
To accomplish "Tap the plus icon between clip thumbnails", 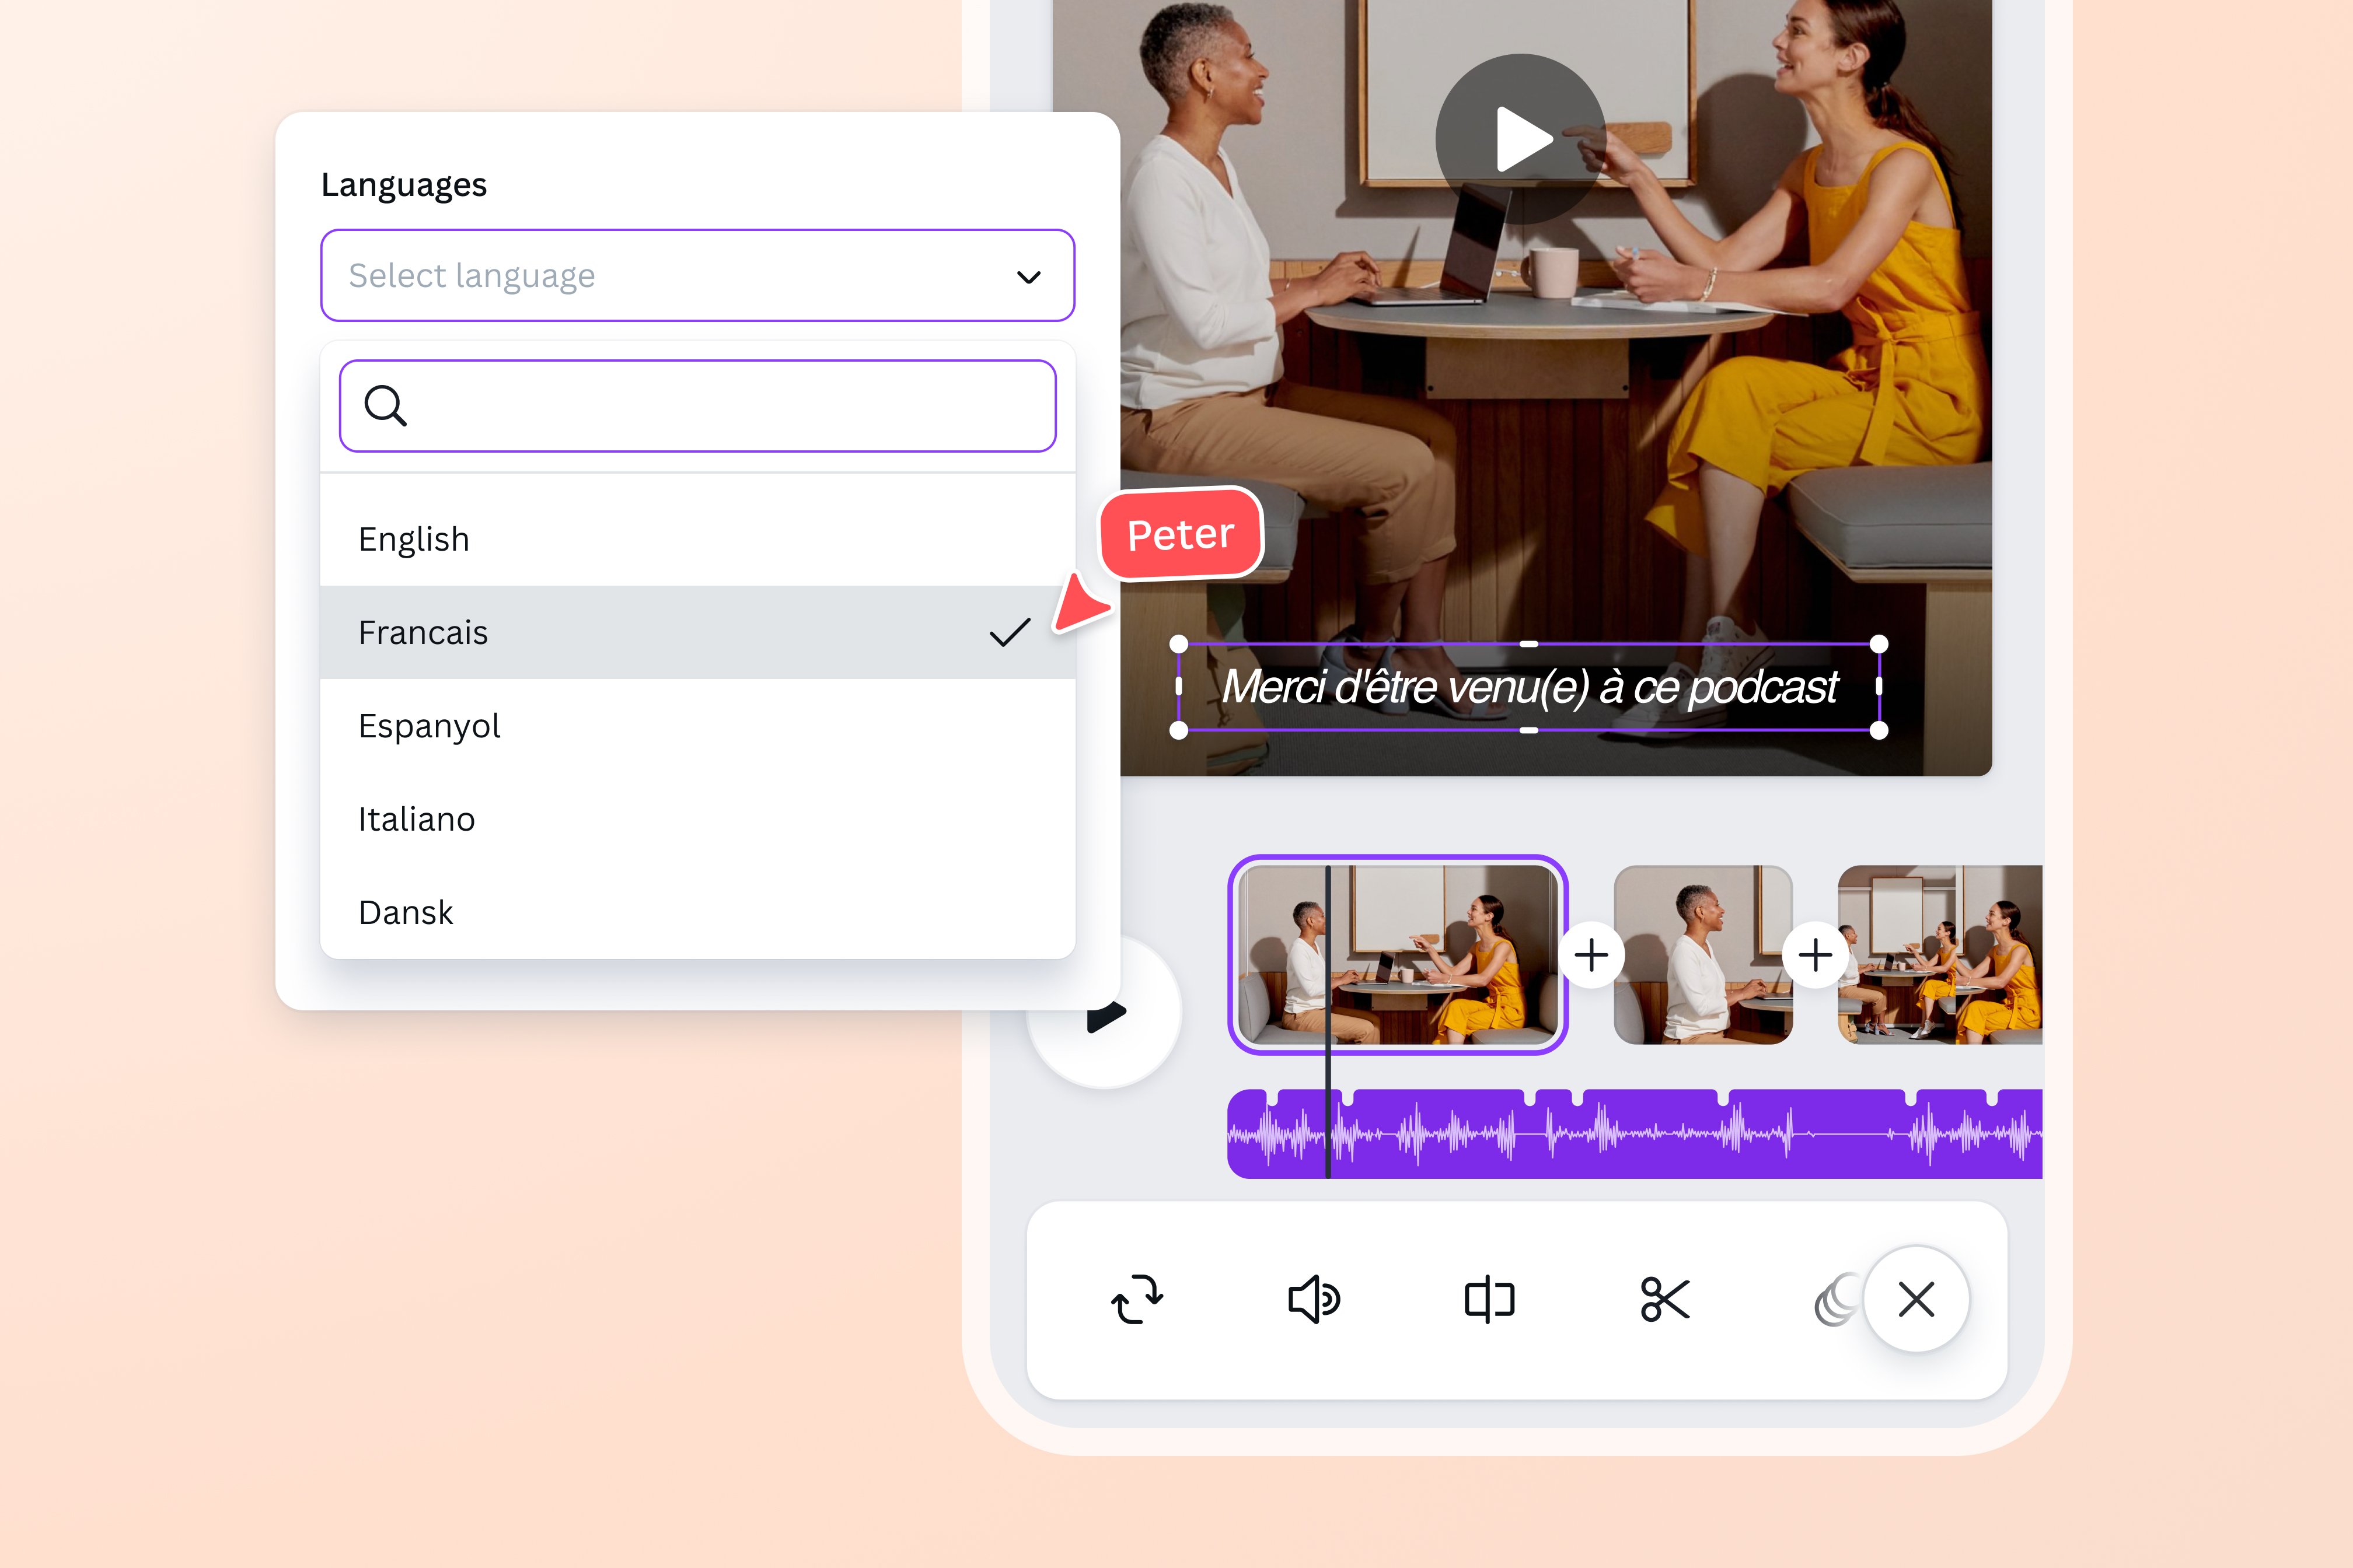I will [x=1593, y=956].
